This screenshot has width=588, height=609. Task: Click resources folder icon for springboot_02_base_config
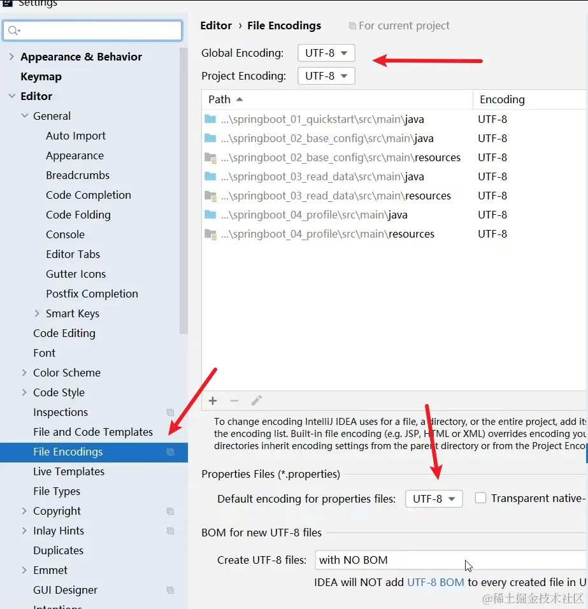pos(210,157)
